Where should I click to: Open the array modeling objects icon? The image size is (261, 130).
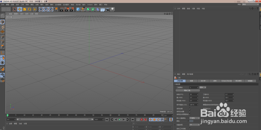point(93,9)
